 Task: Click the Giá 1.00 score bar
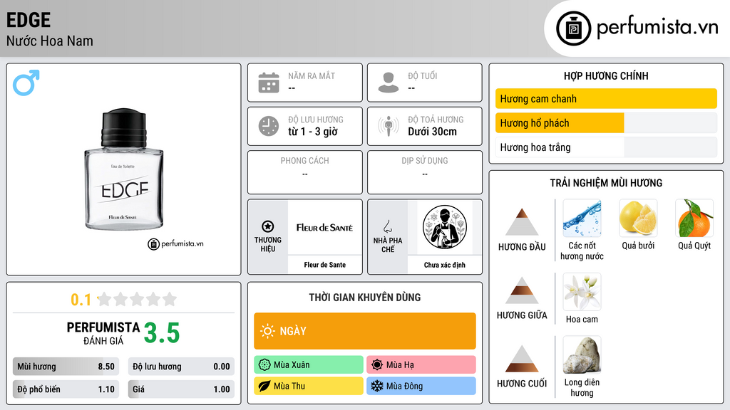point(181,389)
